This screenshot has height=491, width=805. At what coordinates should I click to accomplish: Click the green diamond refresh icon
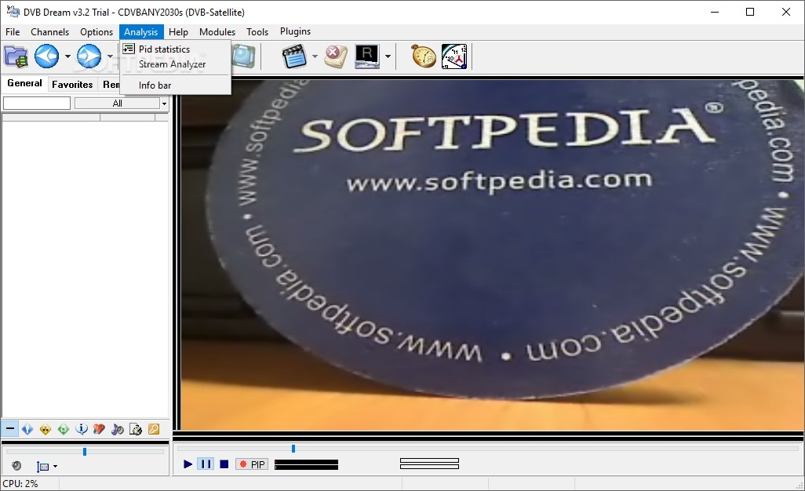[x=63, y=429]
